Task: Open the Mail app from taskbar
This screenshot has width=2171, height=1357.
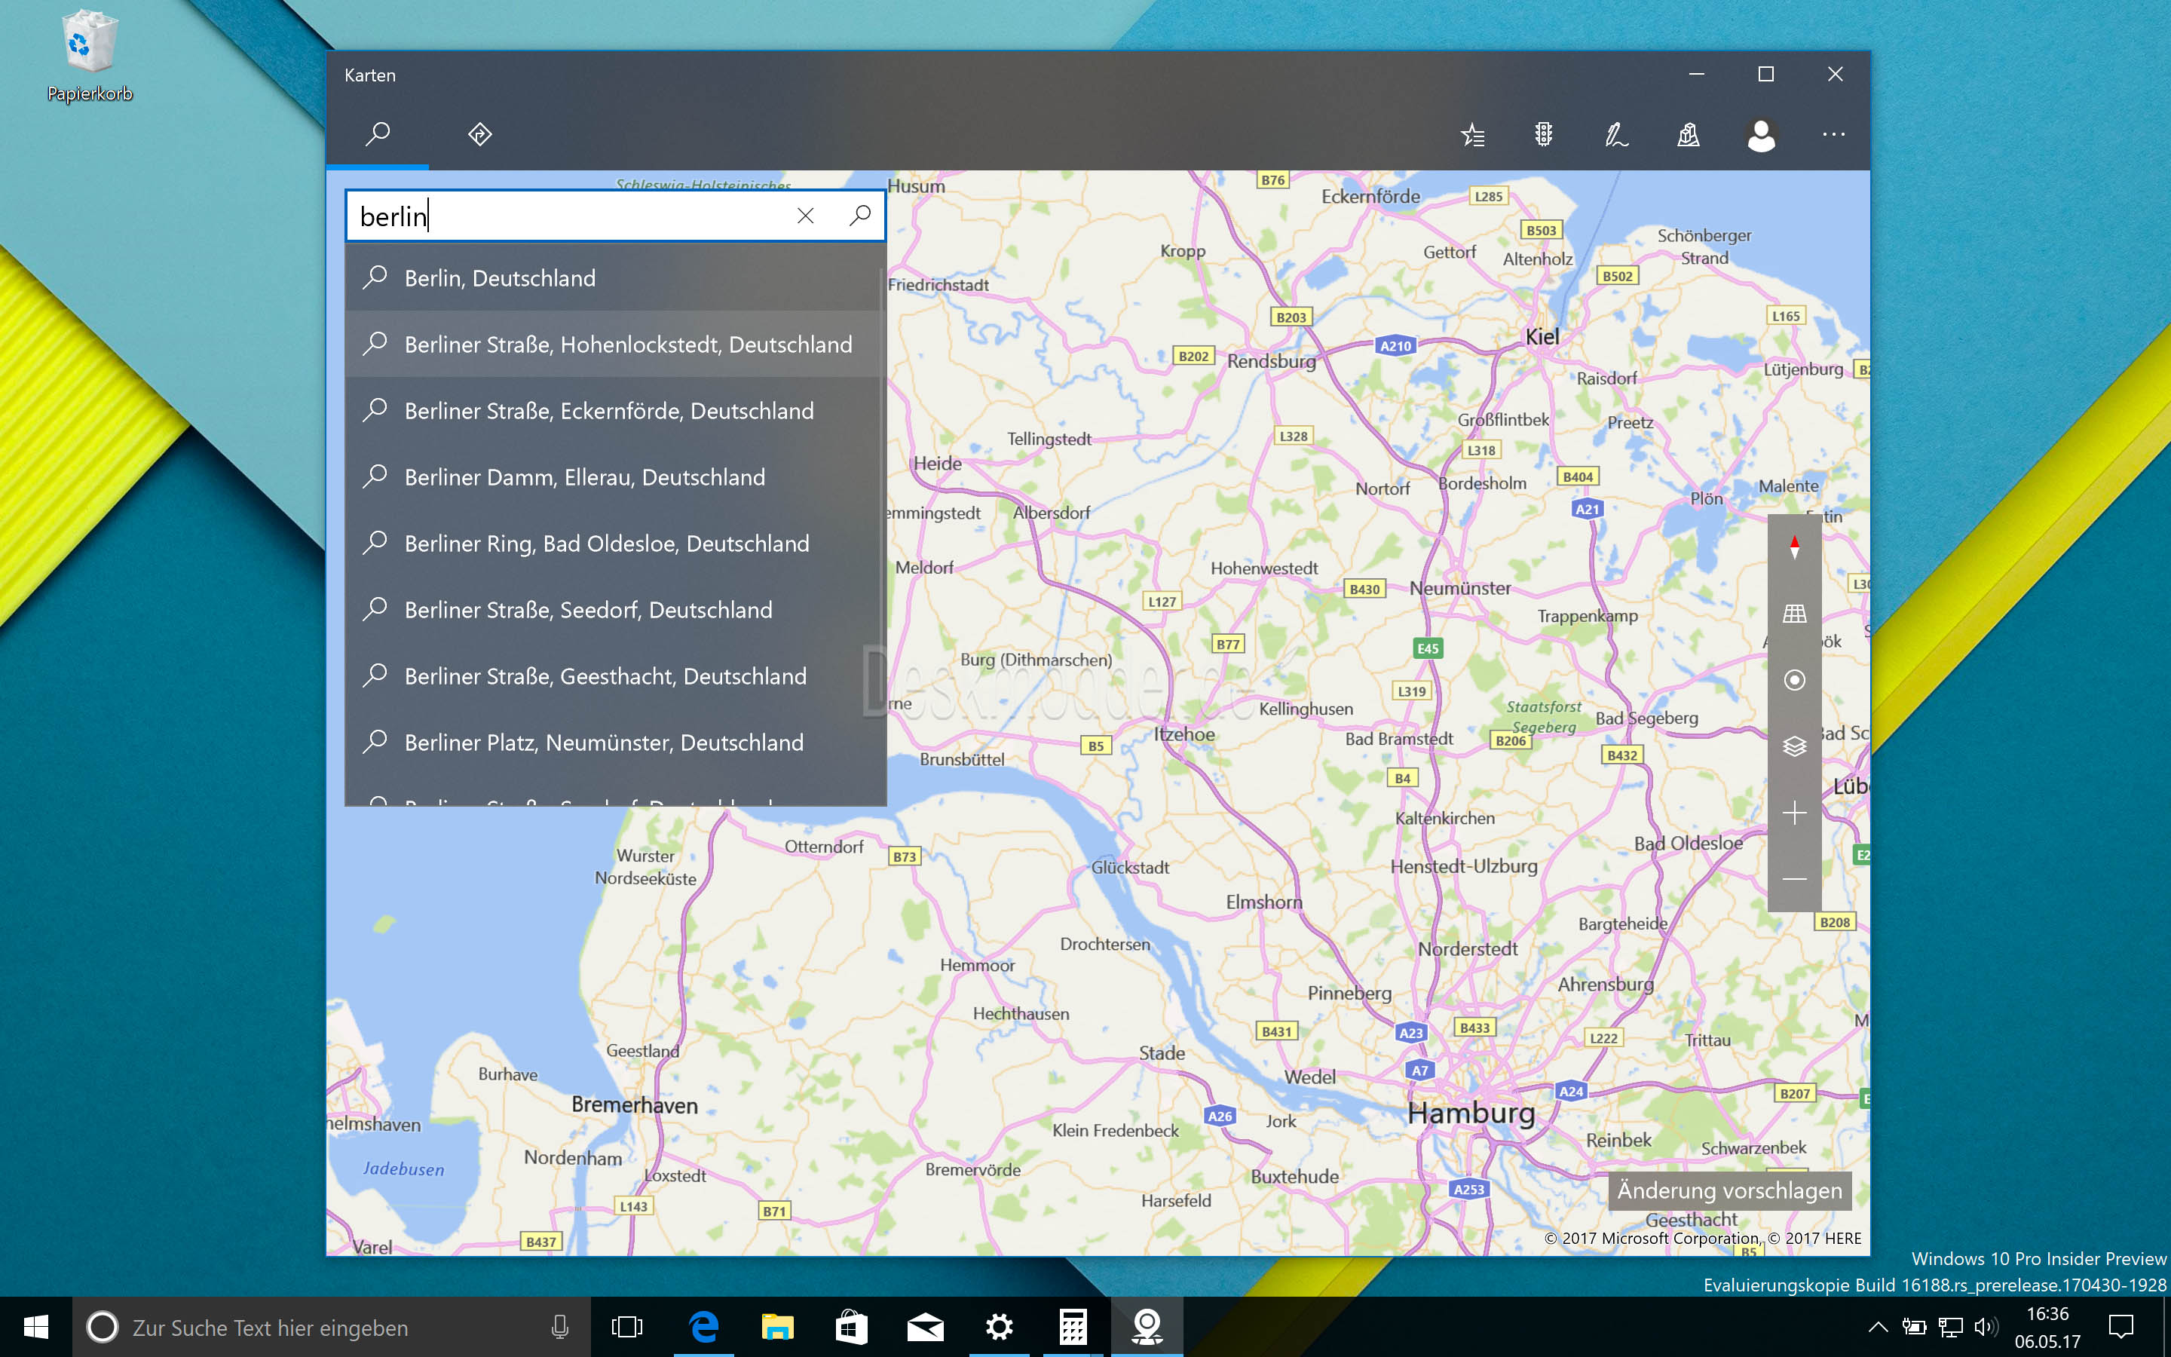Action: (925, 1327)
